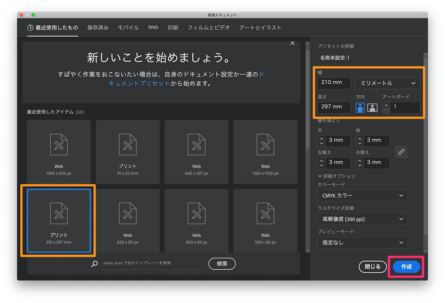Screen dimensions: 445x303
Task: Select the プリント 210 x 297 mm preset
Action: 59,221
